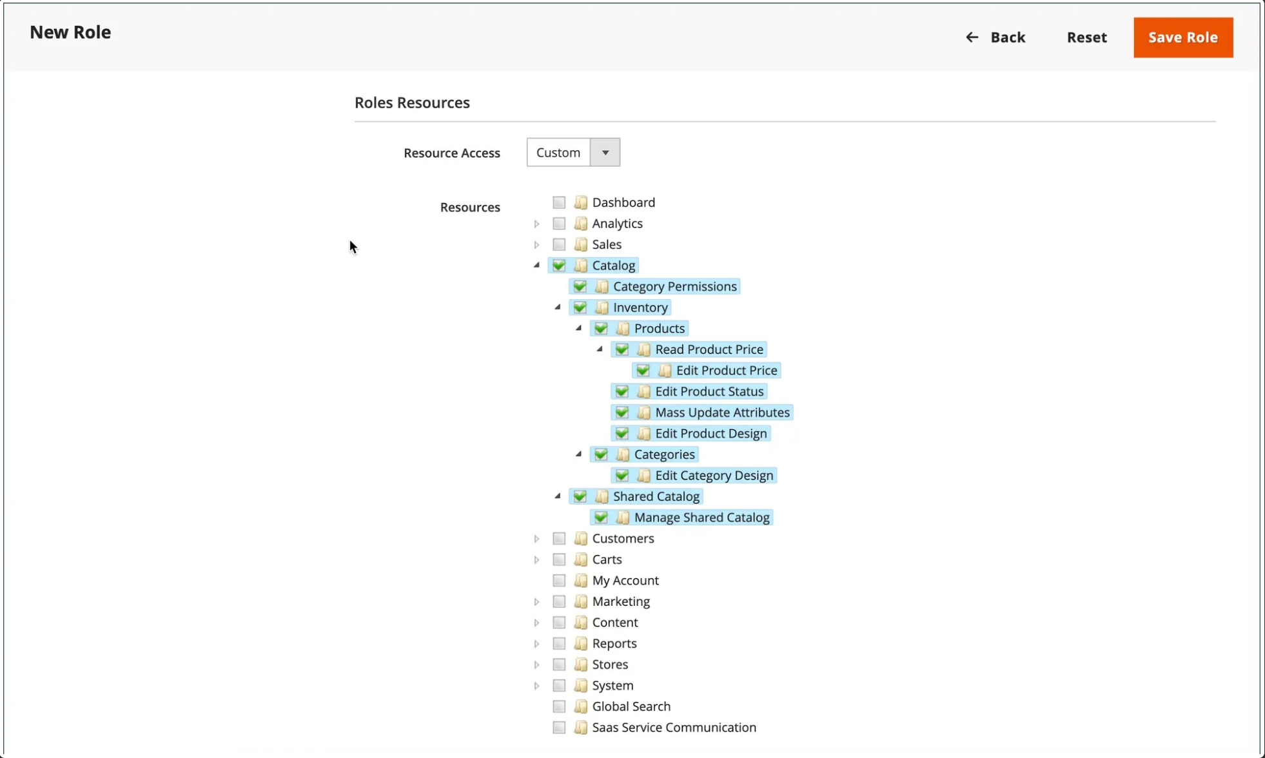The width and height of the screenshot is (1265, 758).
Task: Click the Edit Category Design folder icon
Action: [x=644, y=476]
